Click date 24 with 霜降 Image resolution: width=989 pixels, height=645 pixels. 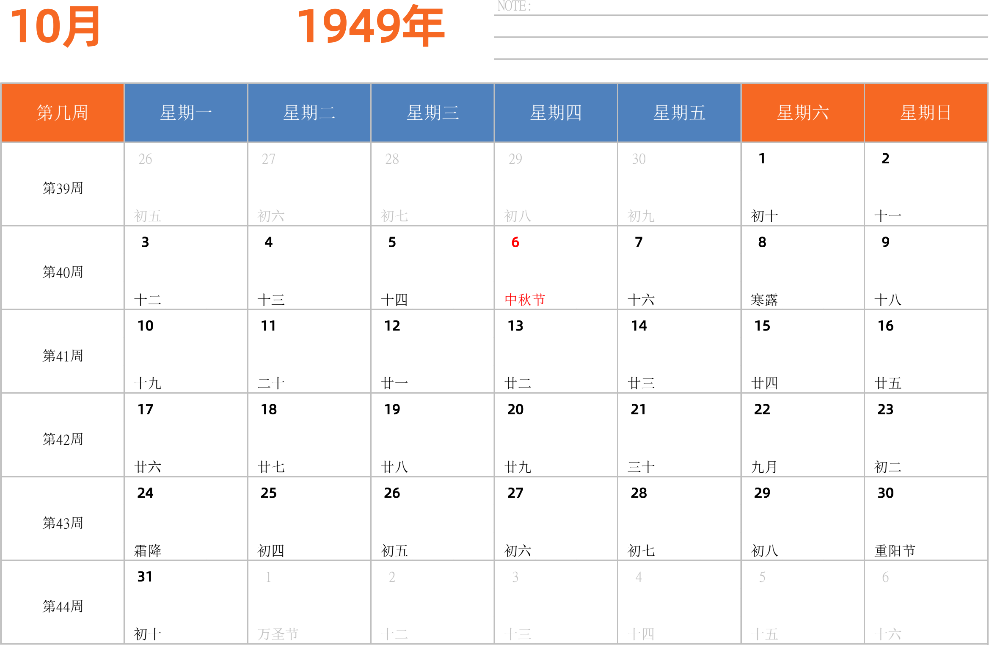click(x=185, y=519)
